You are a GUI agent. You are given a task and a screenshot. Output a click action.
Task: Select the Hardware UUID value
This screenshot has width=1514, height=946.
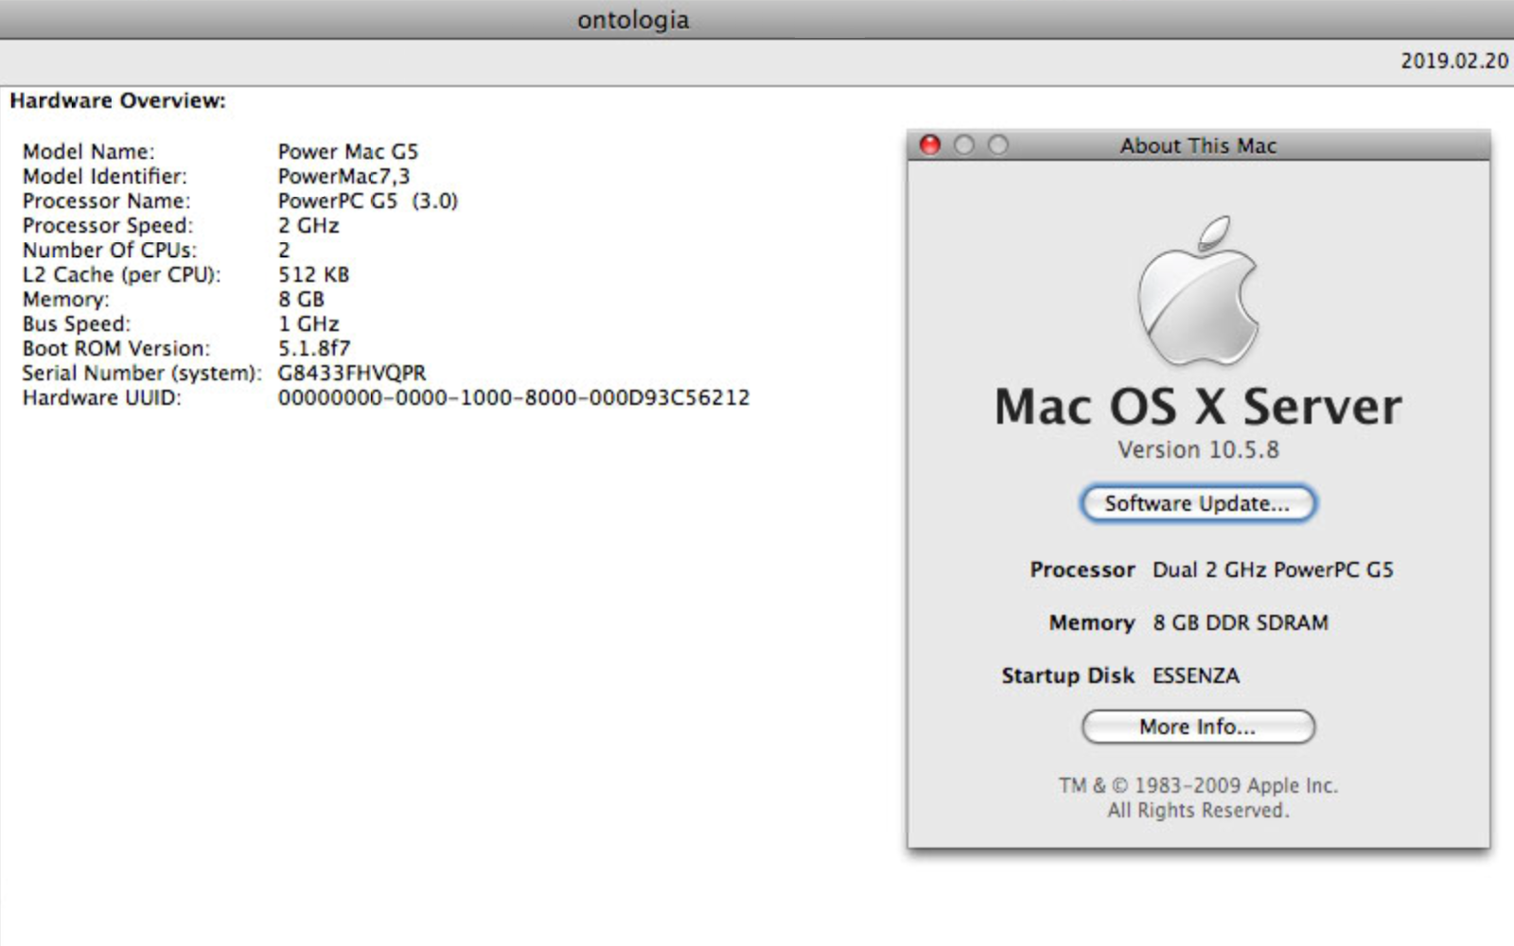[514, 397]
